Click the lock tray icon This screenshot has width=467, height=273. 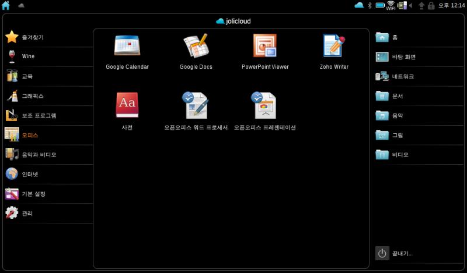(431, 5)
